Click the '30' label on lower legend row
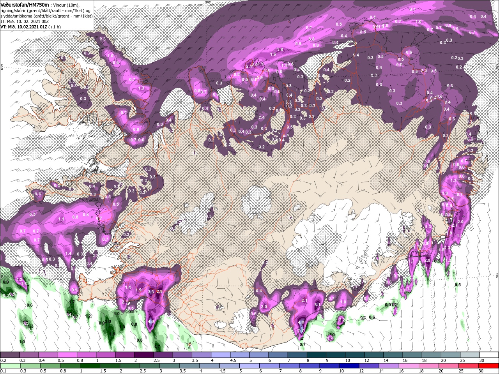 coord(481,371)
